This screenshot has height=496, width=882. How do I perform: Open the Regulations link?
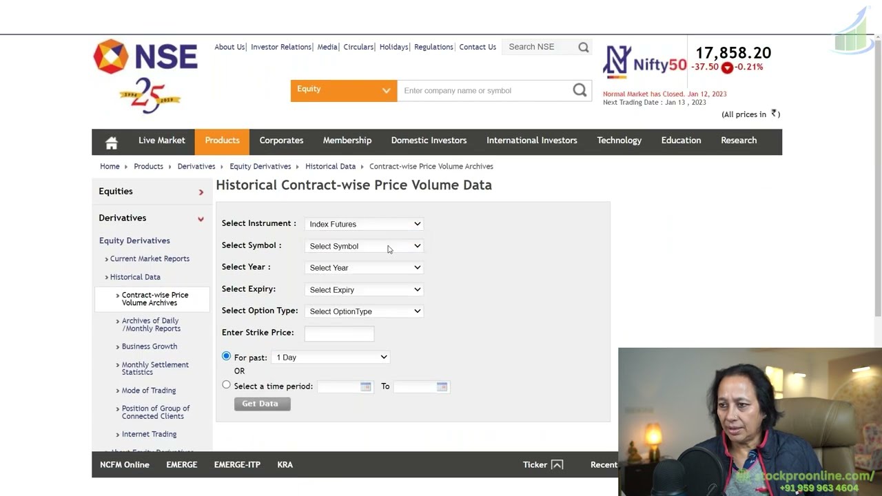[433, 47]
